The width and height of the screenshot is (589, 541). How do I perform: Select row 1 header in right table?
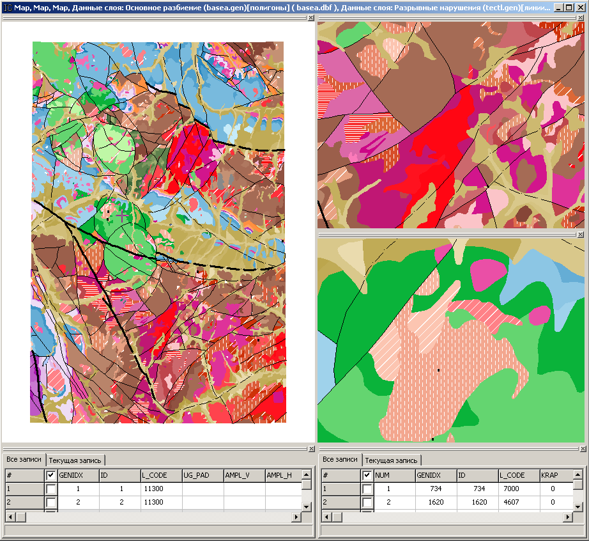[340, 489]
